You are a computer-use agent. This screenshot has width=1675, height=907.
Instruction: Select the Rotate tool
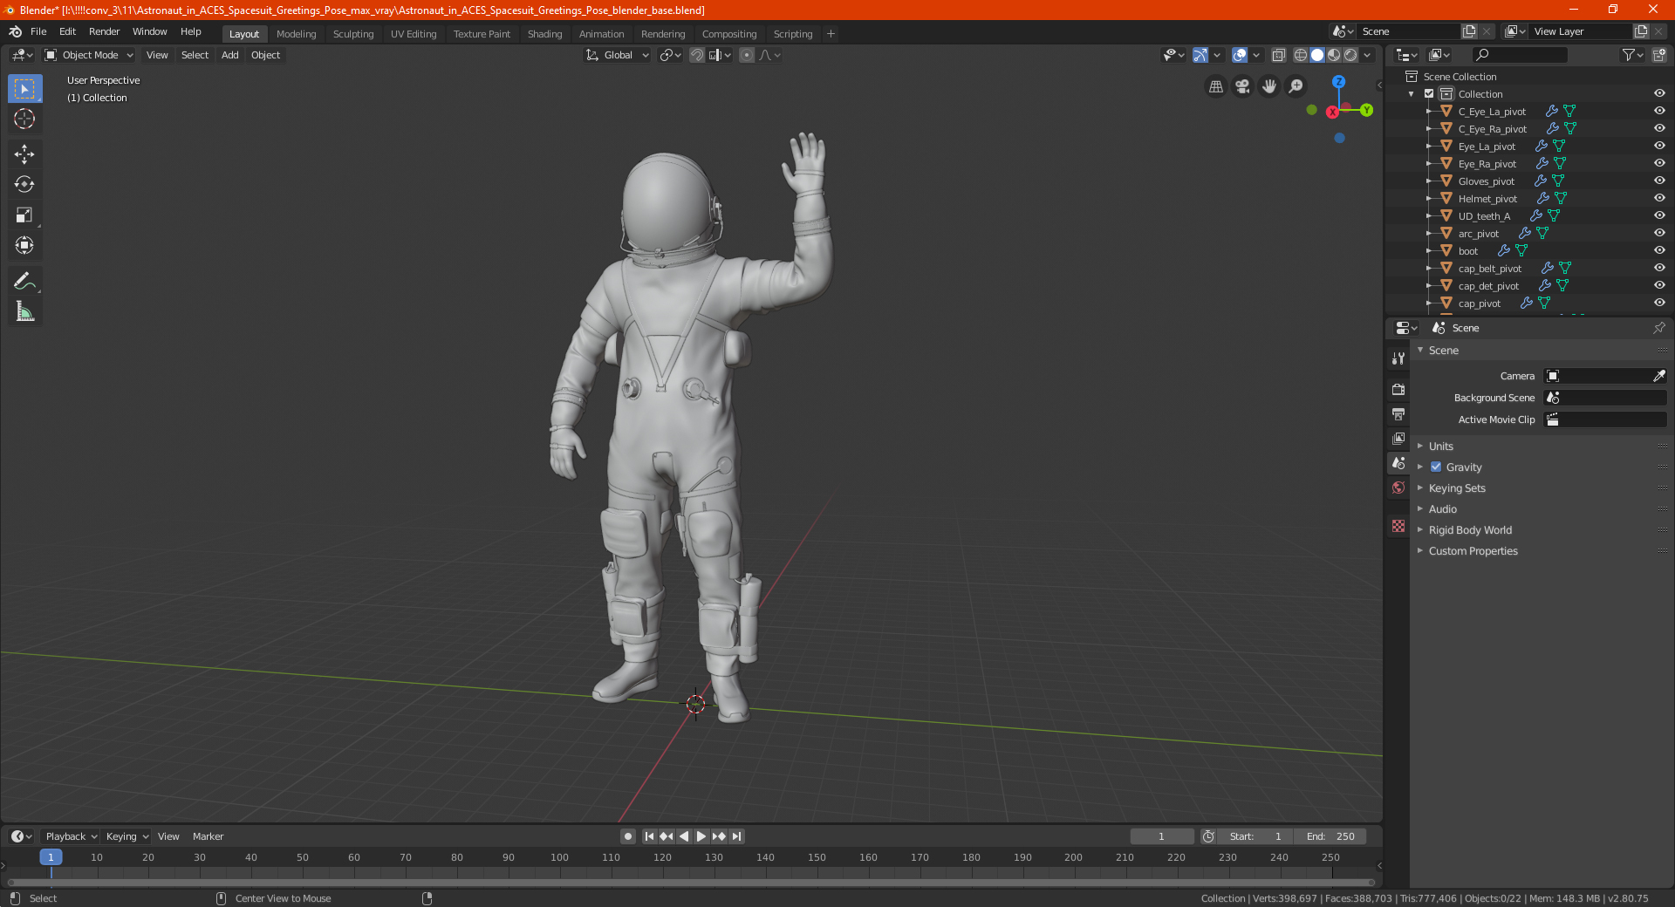[x=24, y=184]
